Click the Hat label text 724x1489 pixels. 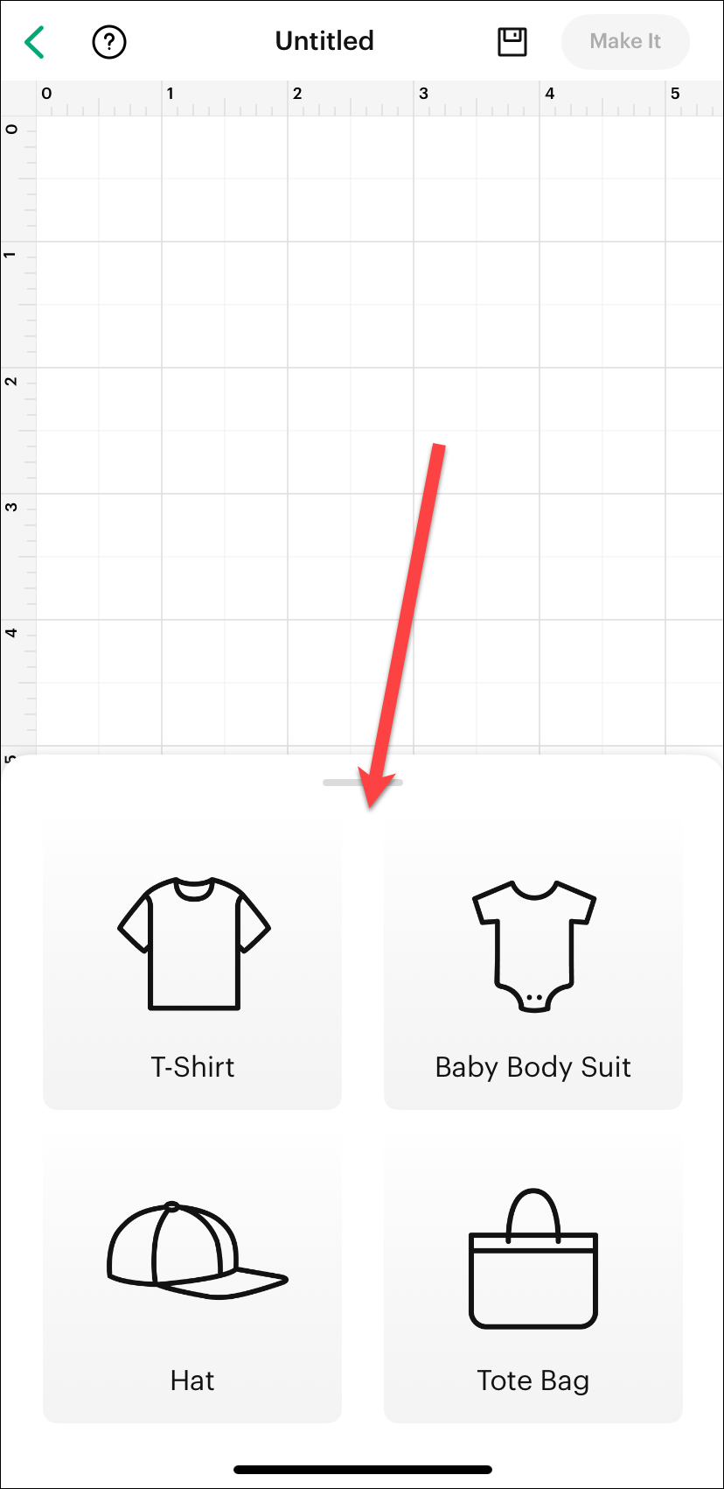(192, 1380)
